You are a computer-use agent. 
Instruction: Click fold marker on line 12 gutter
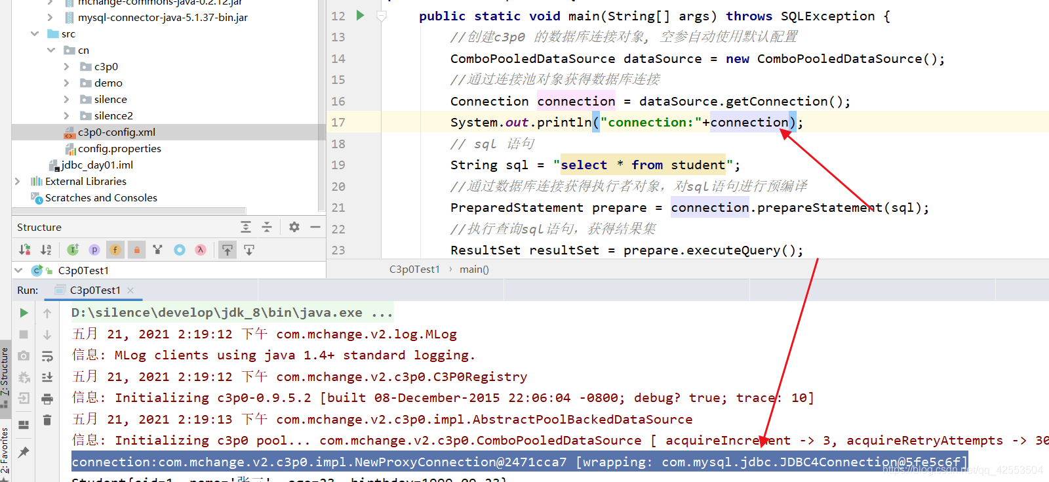point(382,16)
